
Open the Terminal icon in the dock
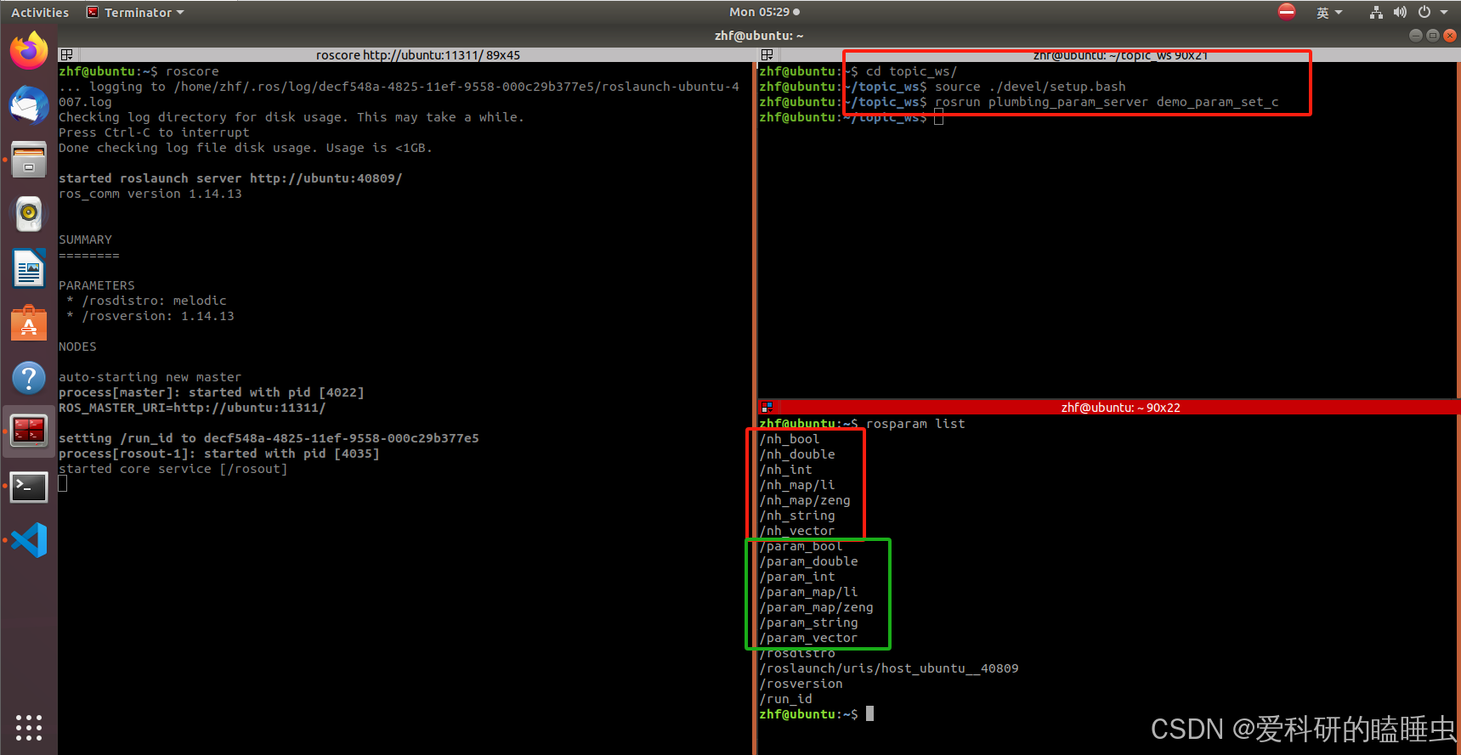coord(29,487)
